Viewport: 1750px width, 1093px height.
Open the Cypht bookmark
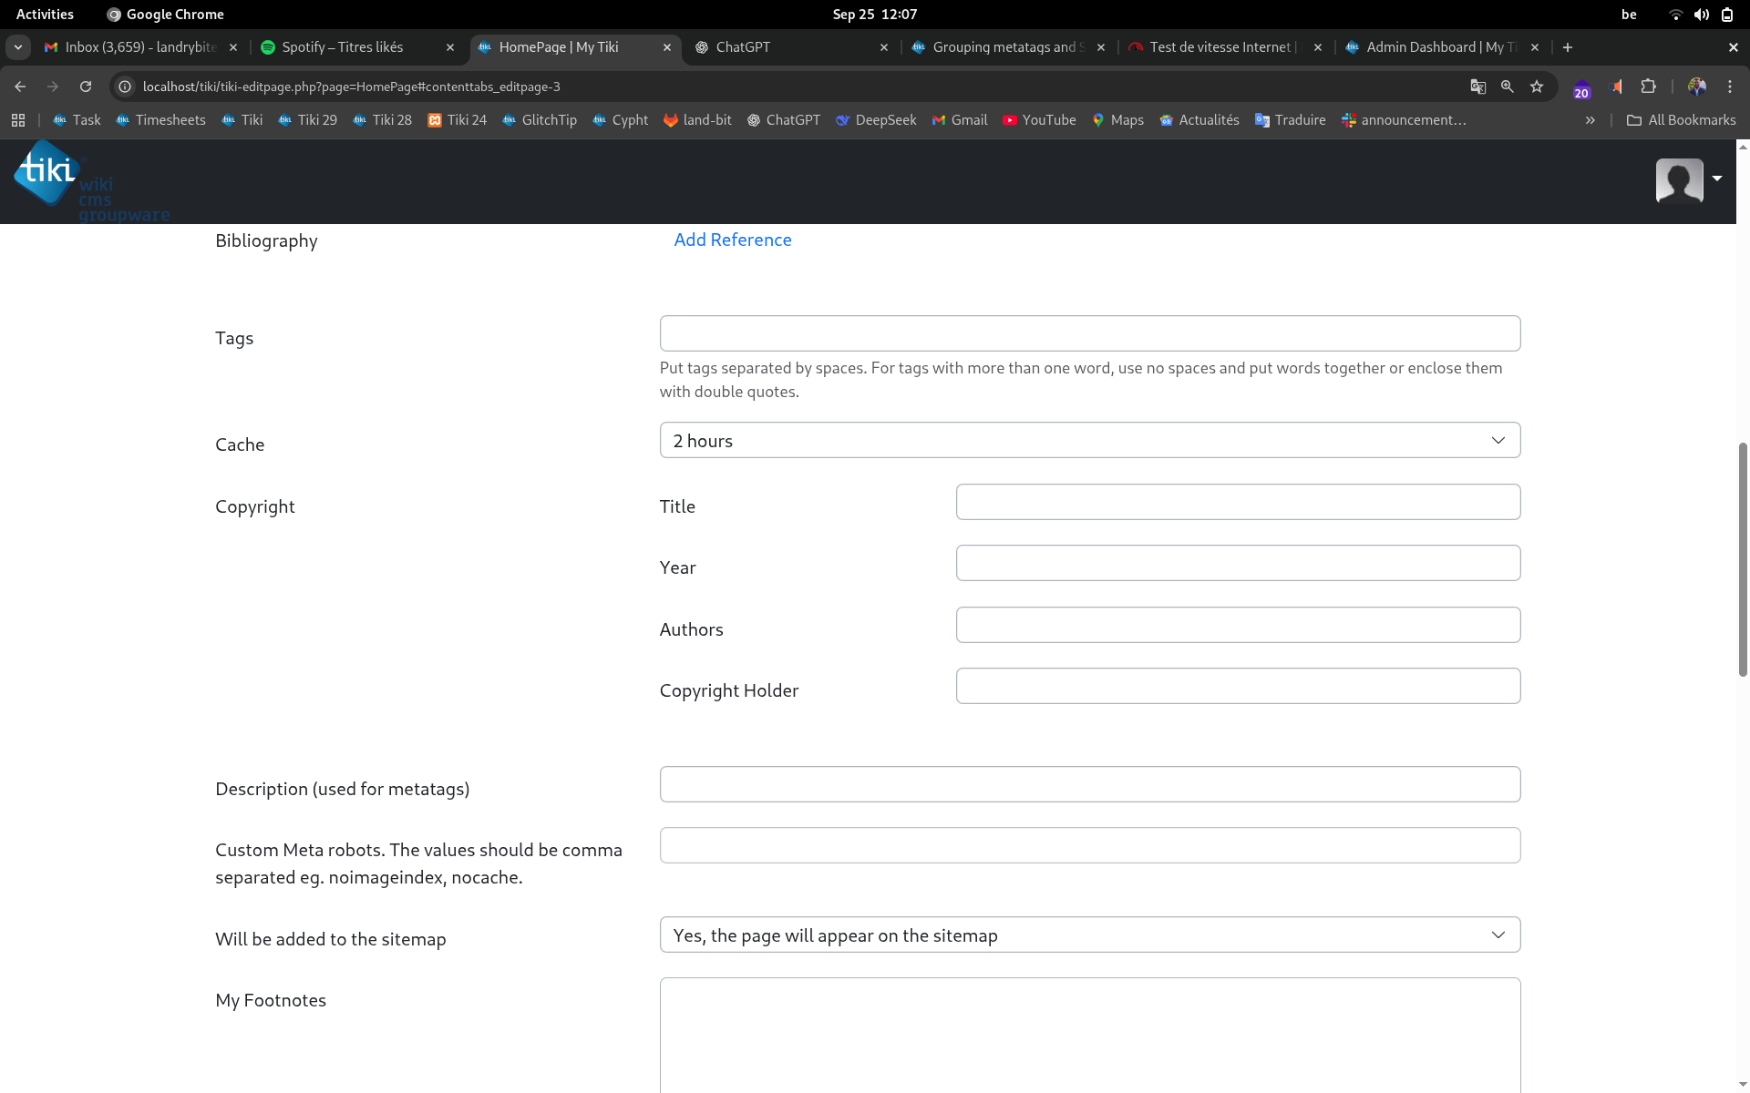click(x=620, y=120)
